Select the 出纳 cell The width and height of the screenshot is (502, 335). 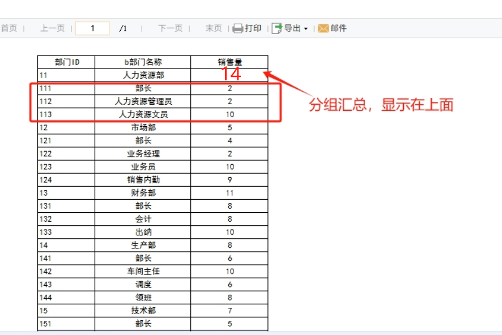143,233
